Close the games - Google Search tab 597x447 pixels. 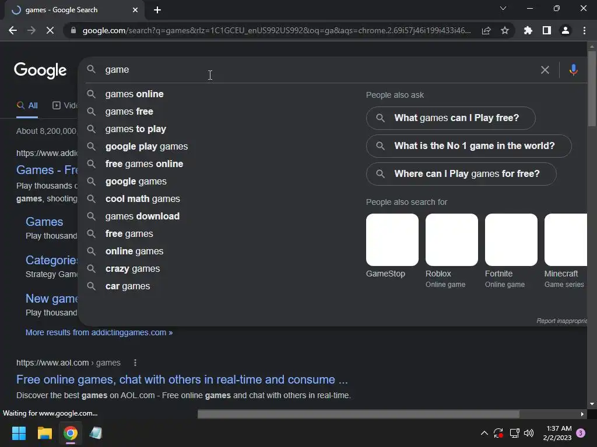[135, 10]
